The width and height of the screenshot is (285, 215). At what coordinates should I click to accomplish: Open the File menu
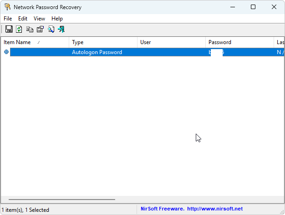pos(8,19)
